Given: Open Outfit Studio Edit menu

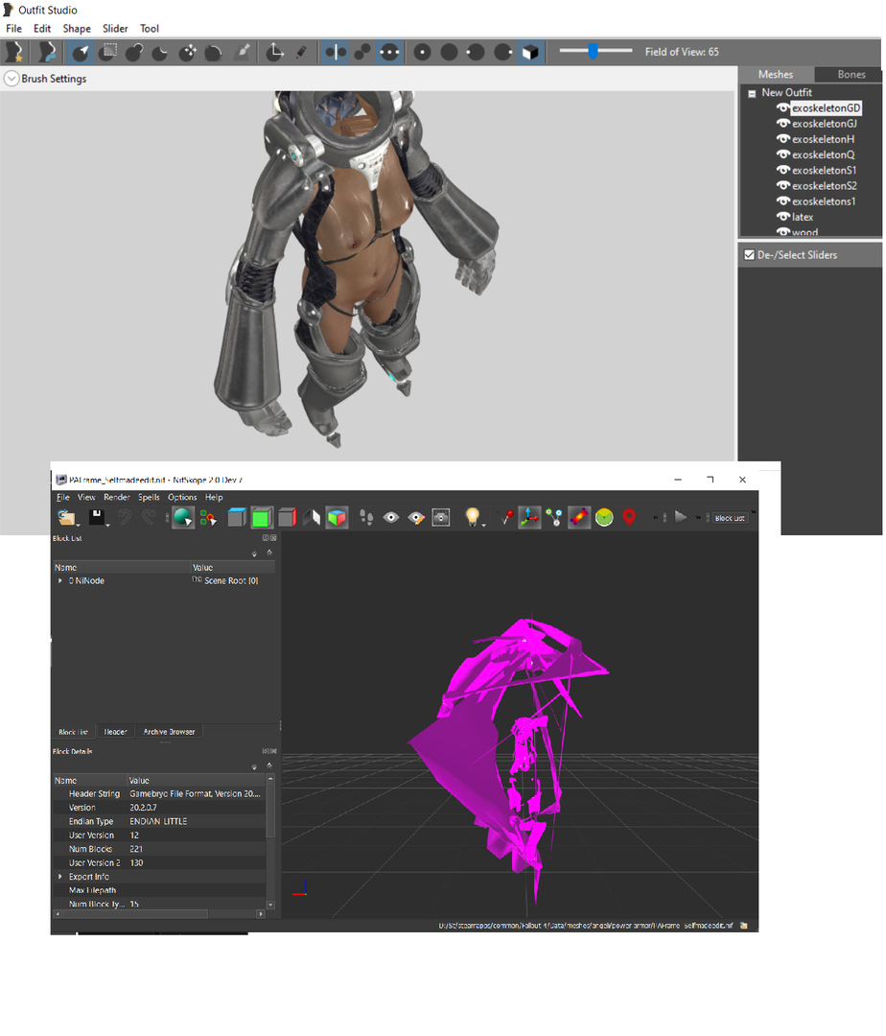Looking at the screenshot, I should pyautogui.click(x=42, y=29).
